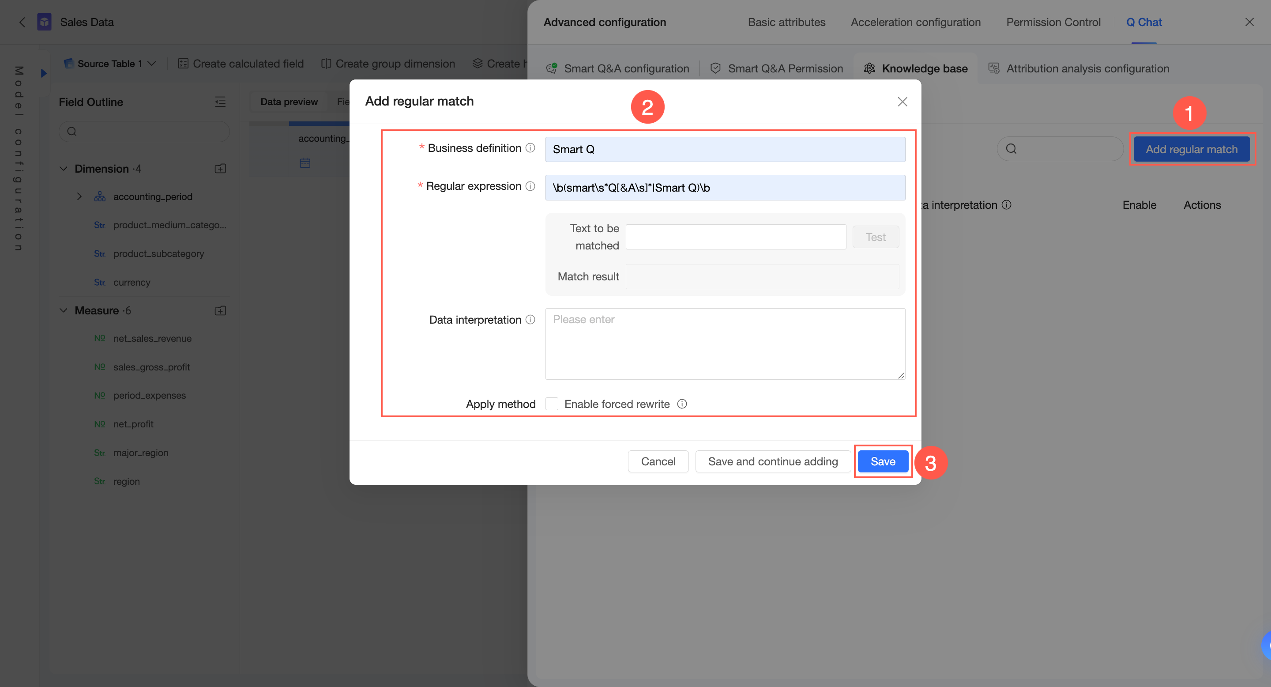Switch to the Basic attributes tab
Viewport: 1271px width, 687px height.
point(786,22)
